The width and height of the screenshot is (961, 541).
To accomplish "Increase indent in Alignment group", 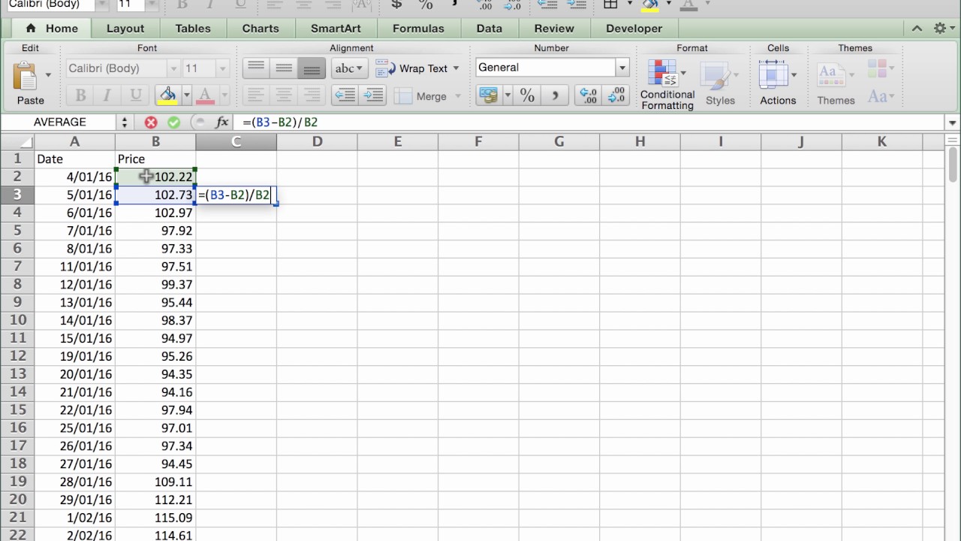I will [x=372, y=95].
